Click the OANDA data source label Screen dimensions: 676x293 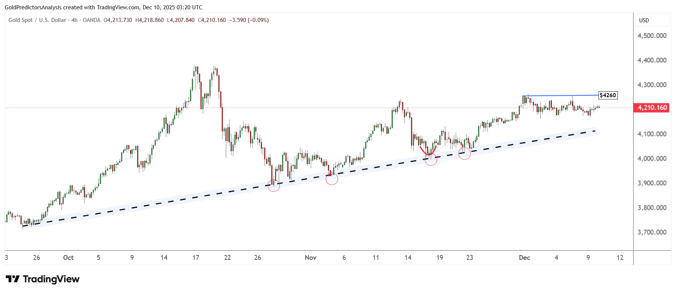tap(91, 20)
